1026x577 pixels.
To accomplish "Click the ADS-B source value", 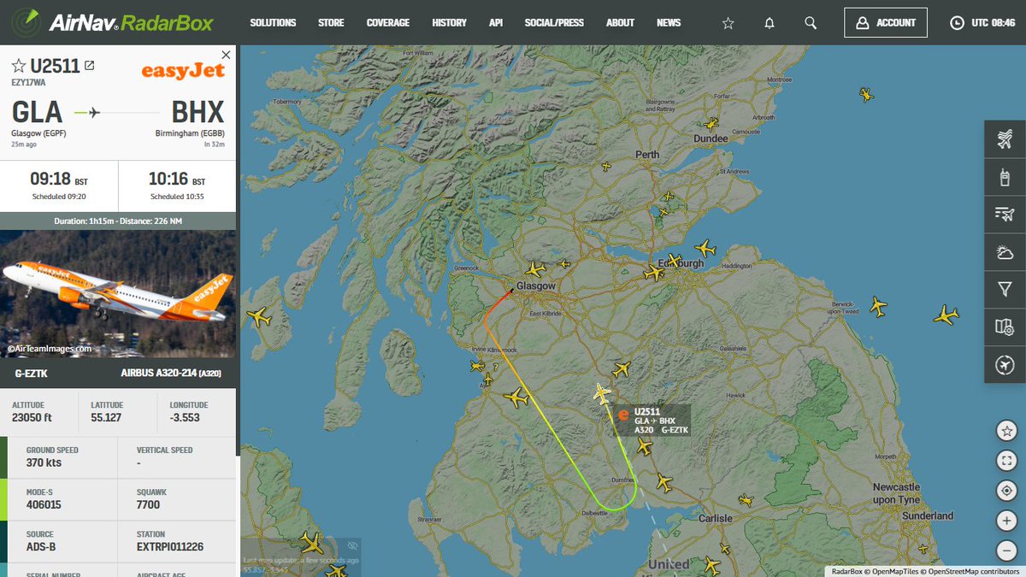I will [x=41, y=546].
